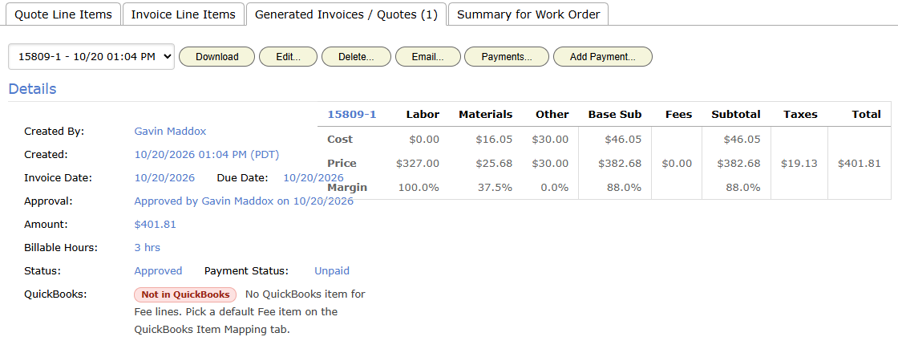This screenshot has width=898, height=345.
Task: Click the Amount value $401.81
Action: (156, 225)
